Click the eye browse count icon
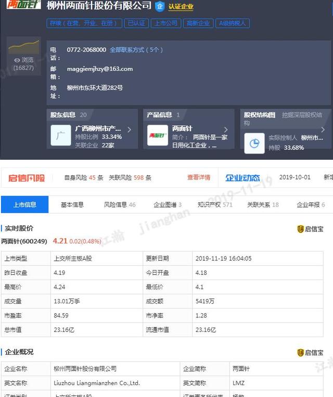 pos(17,60)
